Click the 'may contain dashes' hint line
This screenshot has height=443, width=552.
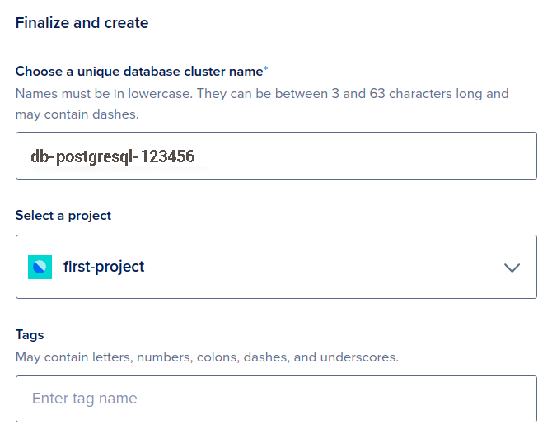77,114
